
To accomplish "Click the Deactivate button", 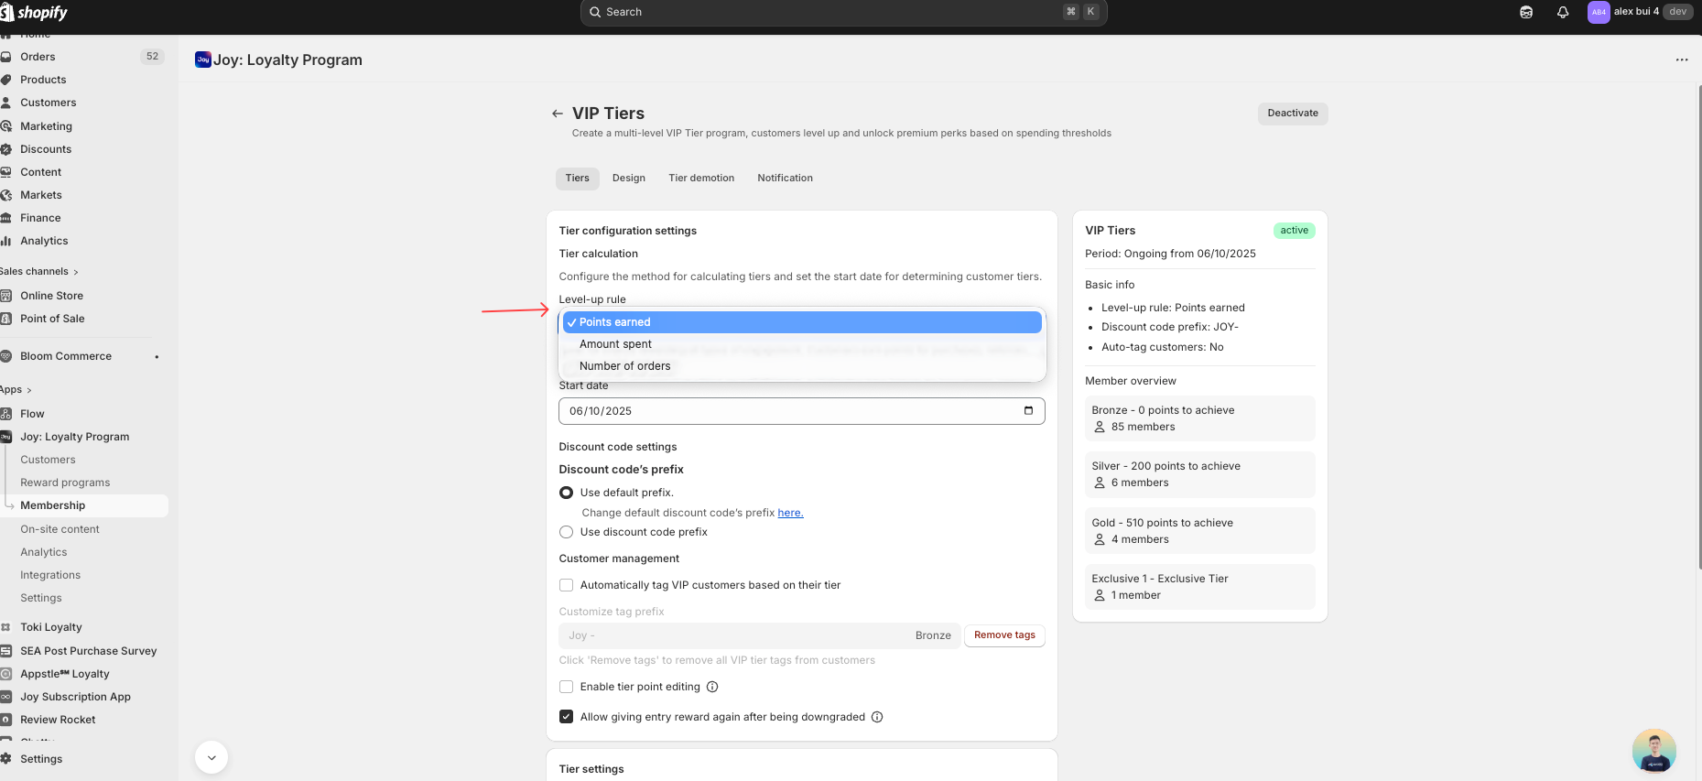I will pyautogui.click(x=1292, y=114).
